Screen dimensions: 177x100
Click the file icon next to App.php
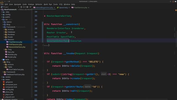point(6,52)
